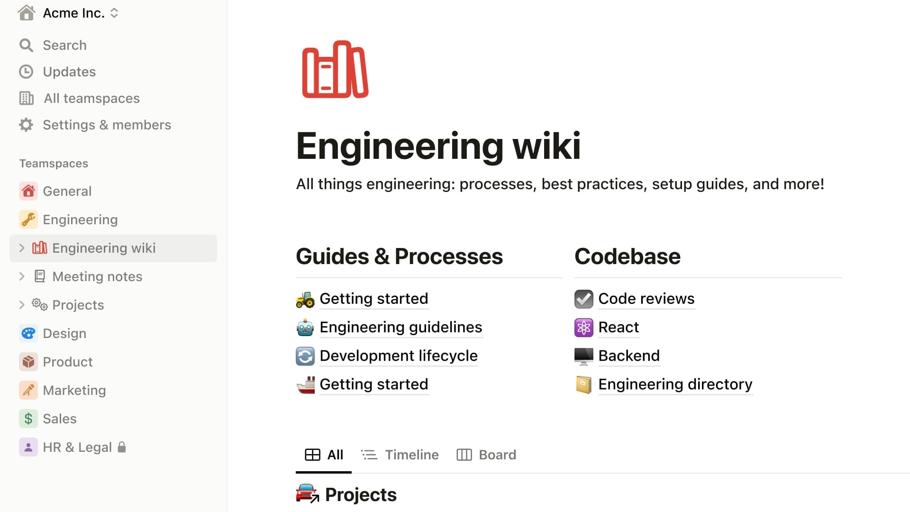The image size is (910, 512).
Task: Switch to the Timeline view
Action: click(x=411, y=455)
